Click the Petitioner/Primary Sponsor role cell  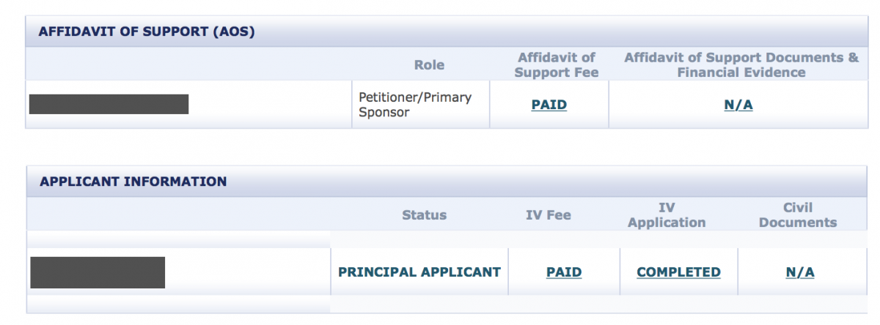(420, 105)
